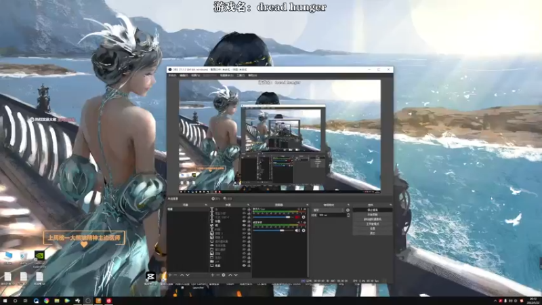The image size is (542, 305).
Task: Add a new source with the Sources plus icon
Action: 213,275
